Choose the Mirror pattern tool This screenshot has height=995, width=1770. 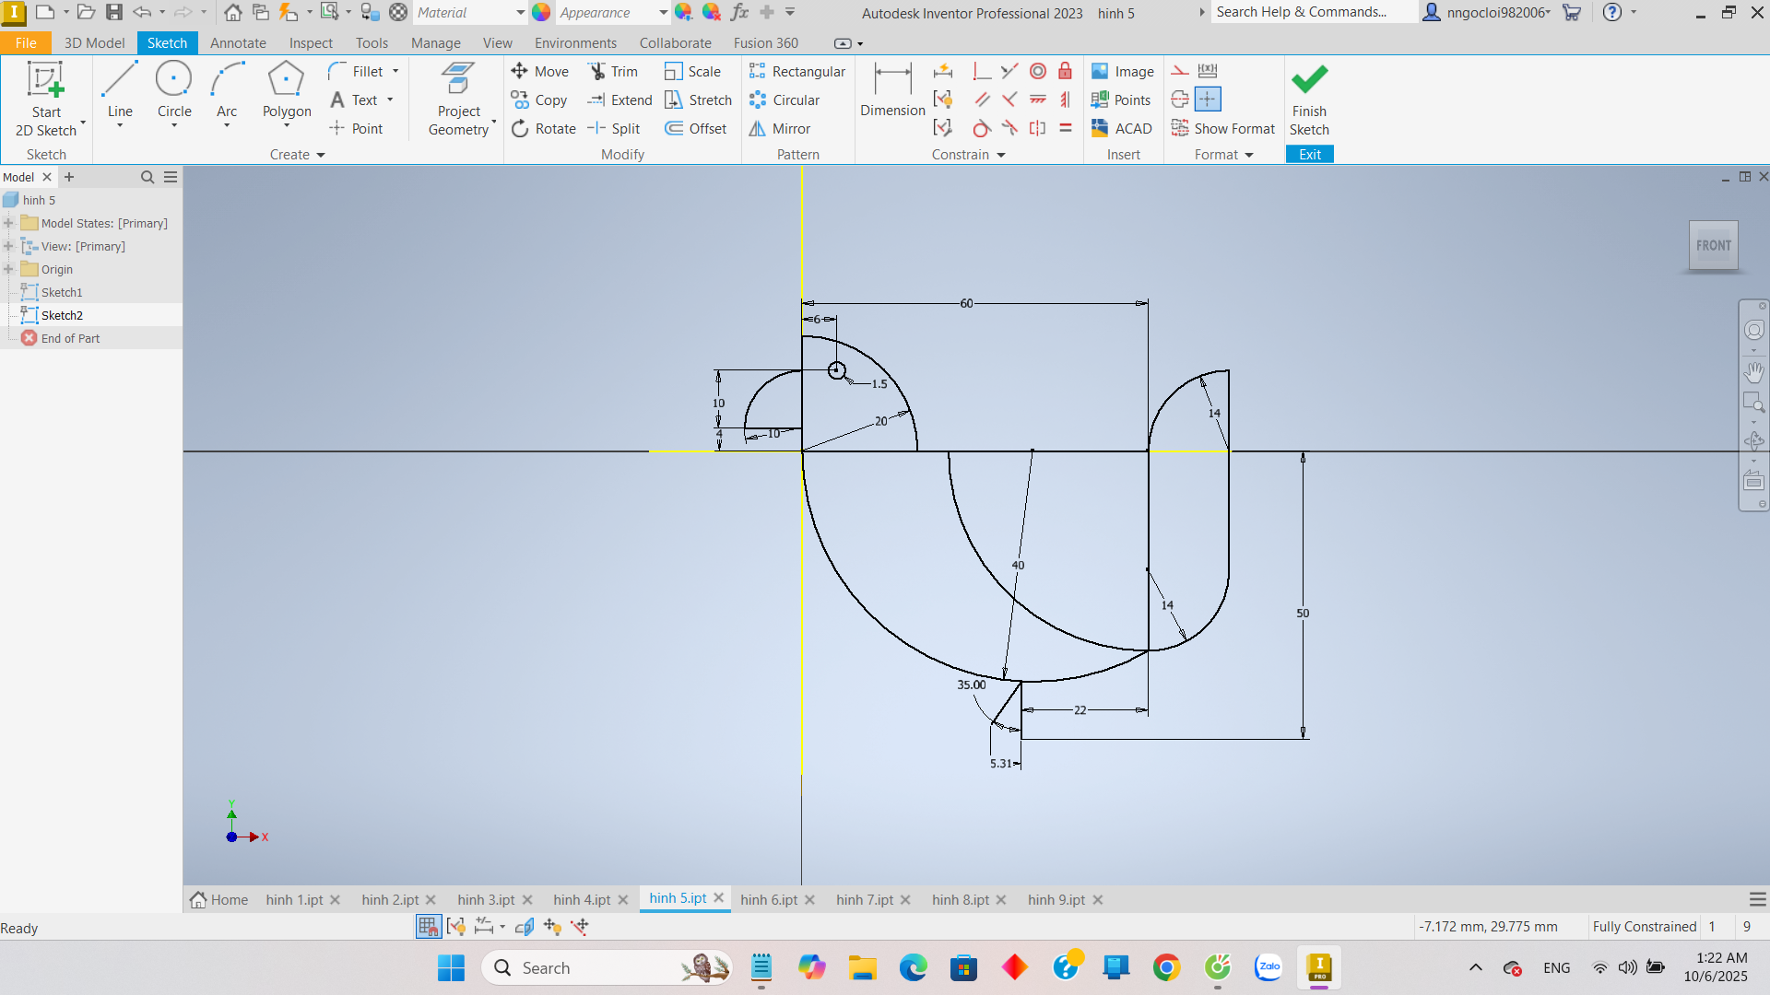click(x=780, y=129)
